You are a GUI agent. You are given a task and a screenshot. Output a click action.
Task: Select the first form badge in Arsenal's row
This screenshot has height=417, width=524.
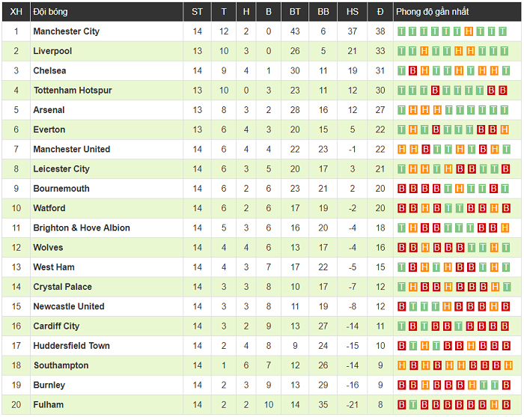(x=402, y=110)
